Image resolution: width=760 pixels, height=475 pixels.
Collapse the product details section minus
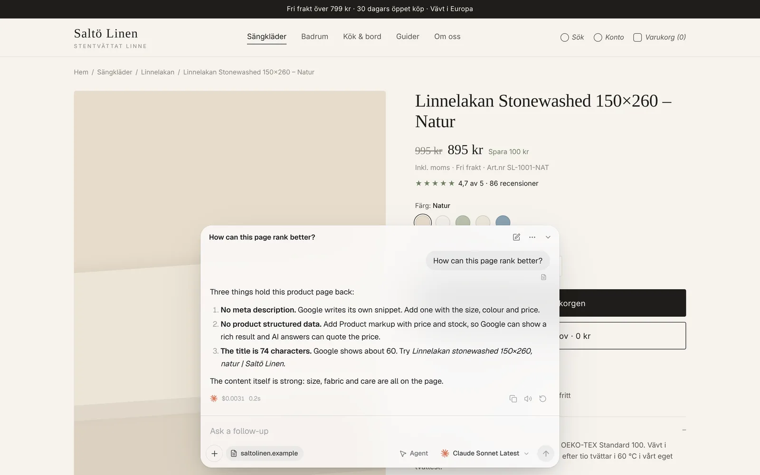point(684,430)
